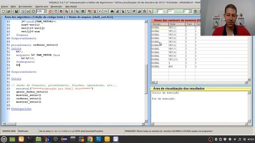Cut the selection with the scissors icon
The width and height of the screenshot is (255, 143).
(72, 12)
